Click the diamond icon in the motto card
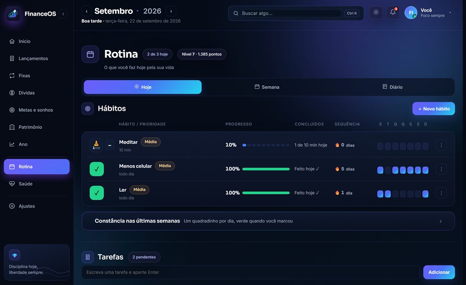The height and width of the screenshot is (285, 466). coord(14,255)
